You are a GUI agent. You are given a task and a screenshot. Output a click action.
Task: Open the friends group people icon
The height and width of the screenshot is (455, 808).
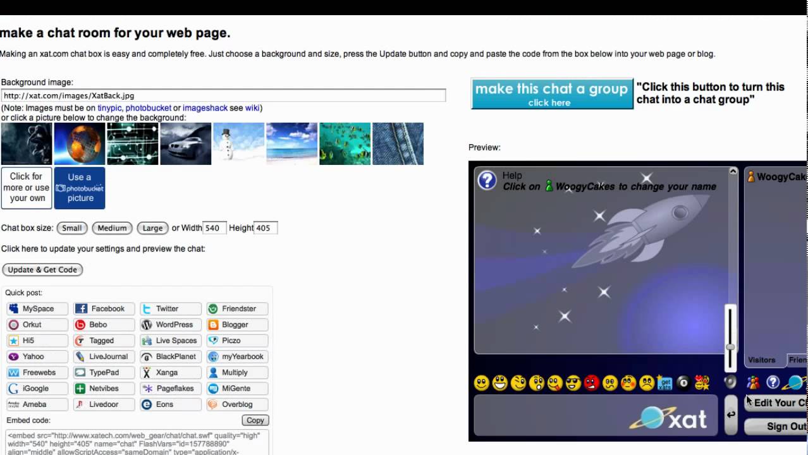coord(753,382)
